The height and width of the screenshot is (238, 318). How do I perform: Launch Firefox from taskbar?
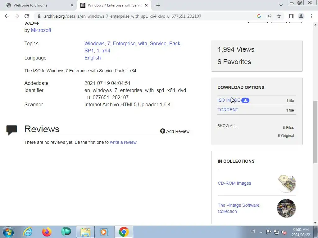pos(47,232)
